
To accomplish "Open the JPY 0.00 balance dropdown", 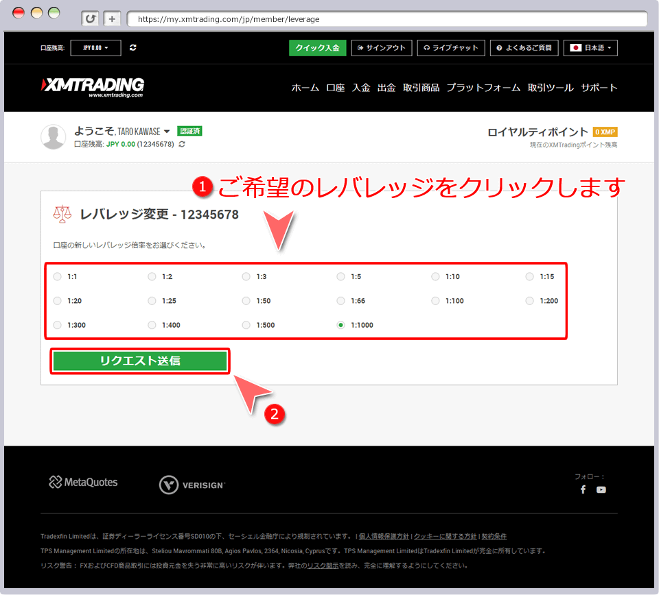I will click(x=96, y=48).
